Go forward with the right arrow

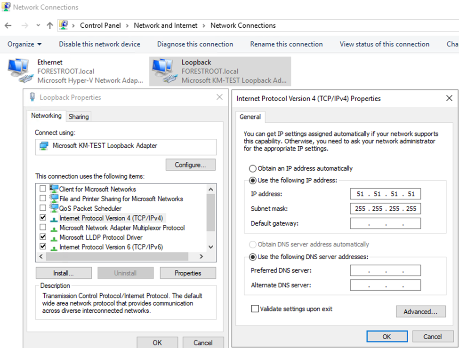[x=25, y=25]
